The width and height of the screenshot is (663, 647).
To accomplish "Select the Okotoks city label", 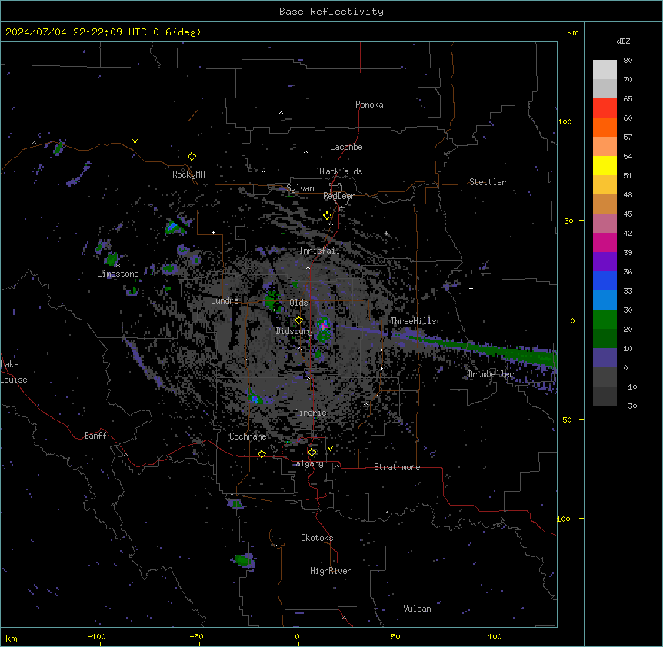I will 317,538.
